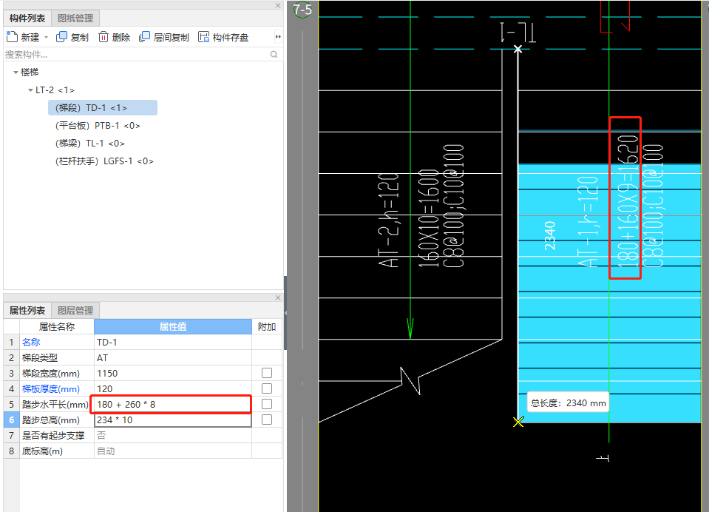Click the 7-5 axis label bubble

point(302,10)
